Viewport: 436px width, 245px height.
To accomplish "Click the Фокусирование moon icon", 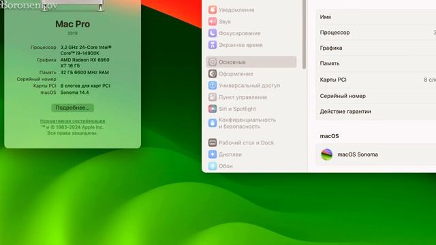I will point(213,33).
